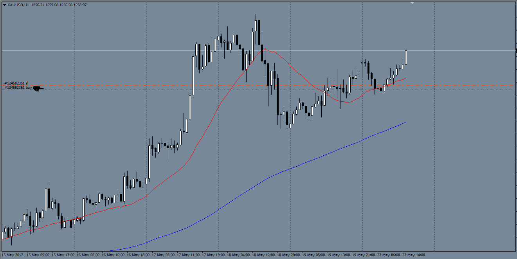Click the 18 May 20:00 time label
Image resolution: width=517 pixels, height=259 pixels.
[x=288, y=255]
